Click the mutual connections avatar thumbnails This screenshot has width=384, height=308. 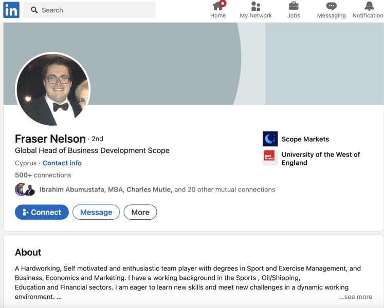(x=25, y=189)
